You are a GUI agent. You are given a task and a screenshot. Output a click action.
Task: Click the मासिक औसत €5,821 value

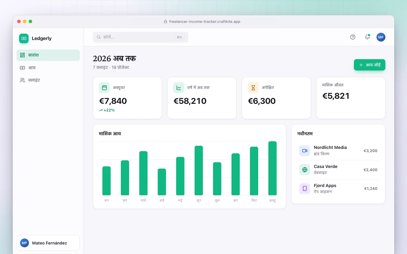tap(336, 96)
